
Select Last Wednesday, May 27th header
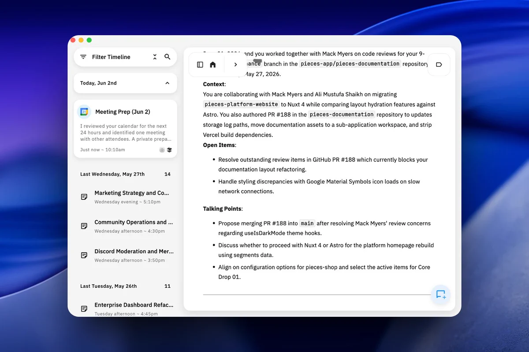[112, 174]
